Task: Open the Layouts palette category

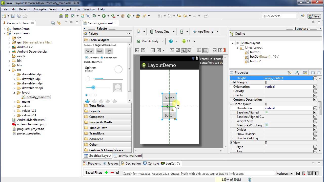Action: [107, 111]
